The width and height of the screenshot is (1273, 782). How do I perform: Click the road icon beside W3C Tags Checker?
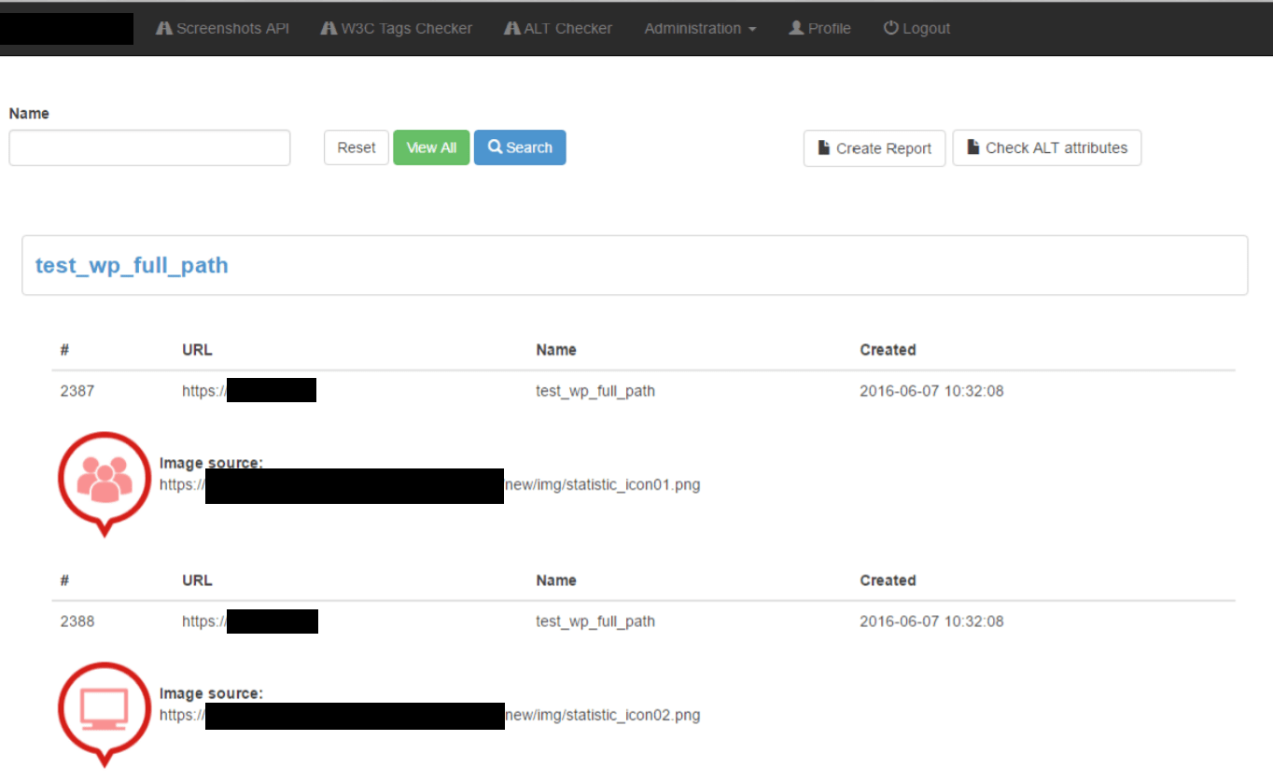tap(329, 28)
